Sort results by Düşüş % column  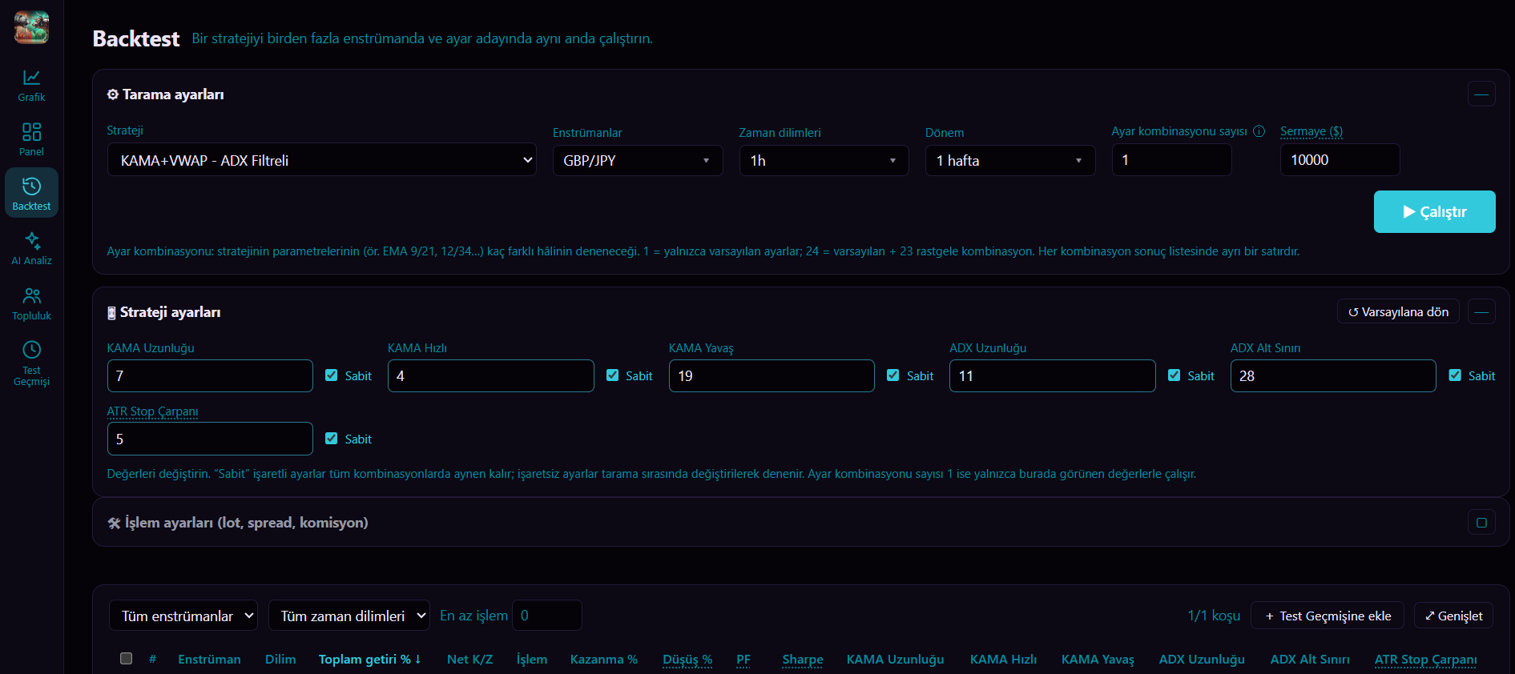(687, 660)
